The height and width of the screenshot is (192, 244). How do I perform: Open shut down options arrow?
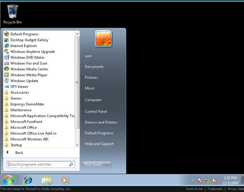[x=107, y=164]
